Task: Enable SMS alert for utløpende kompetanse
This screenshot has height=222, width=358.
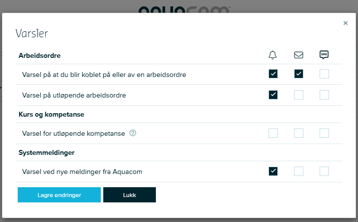Action: coord(324,133)
